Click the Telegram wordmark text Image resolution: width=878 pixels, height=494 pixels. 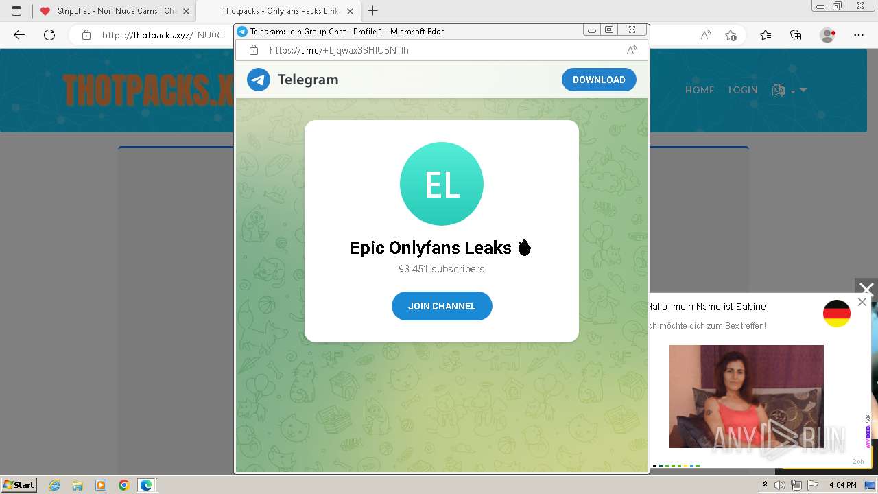(x=308, y=80)
